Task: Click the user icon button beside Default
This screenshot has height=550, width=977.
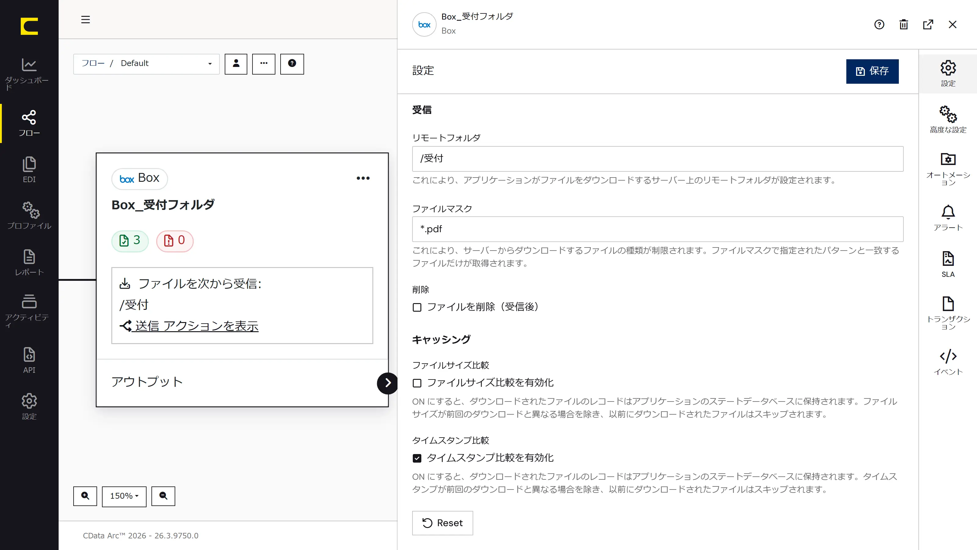Action: (236, 64)
